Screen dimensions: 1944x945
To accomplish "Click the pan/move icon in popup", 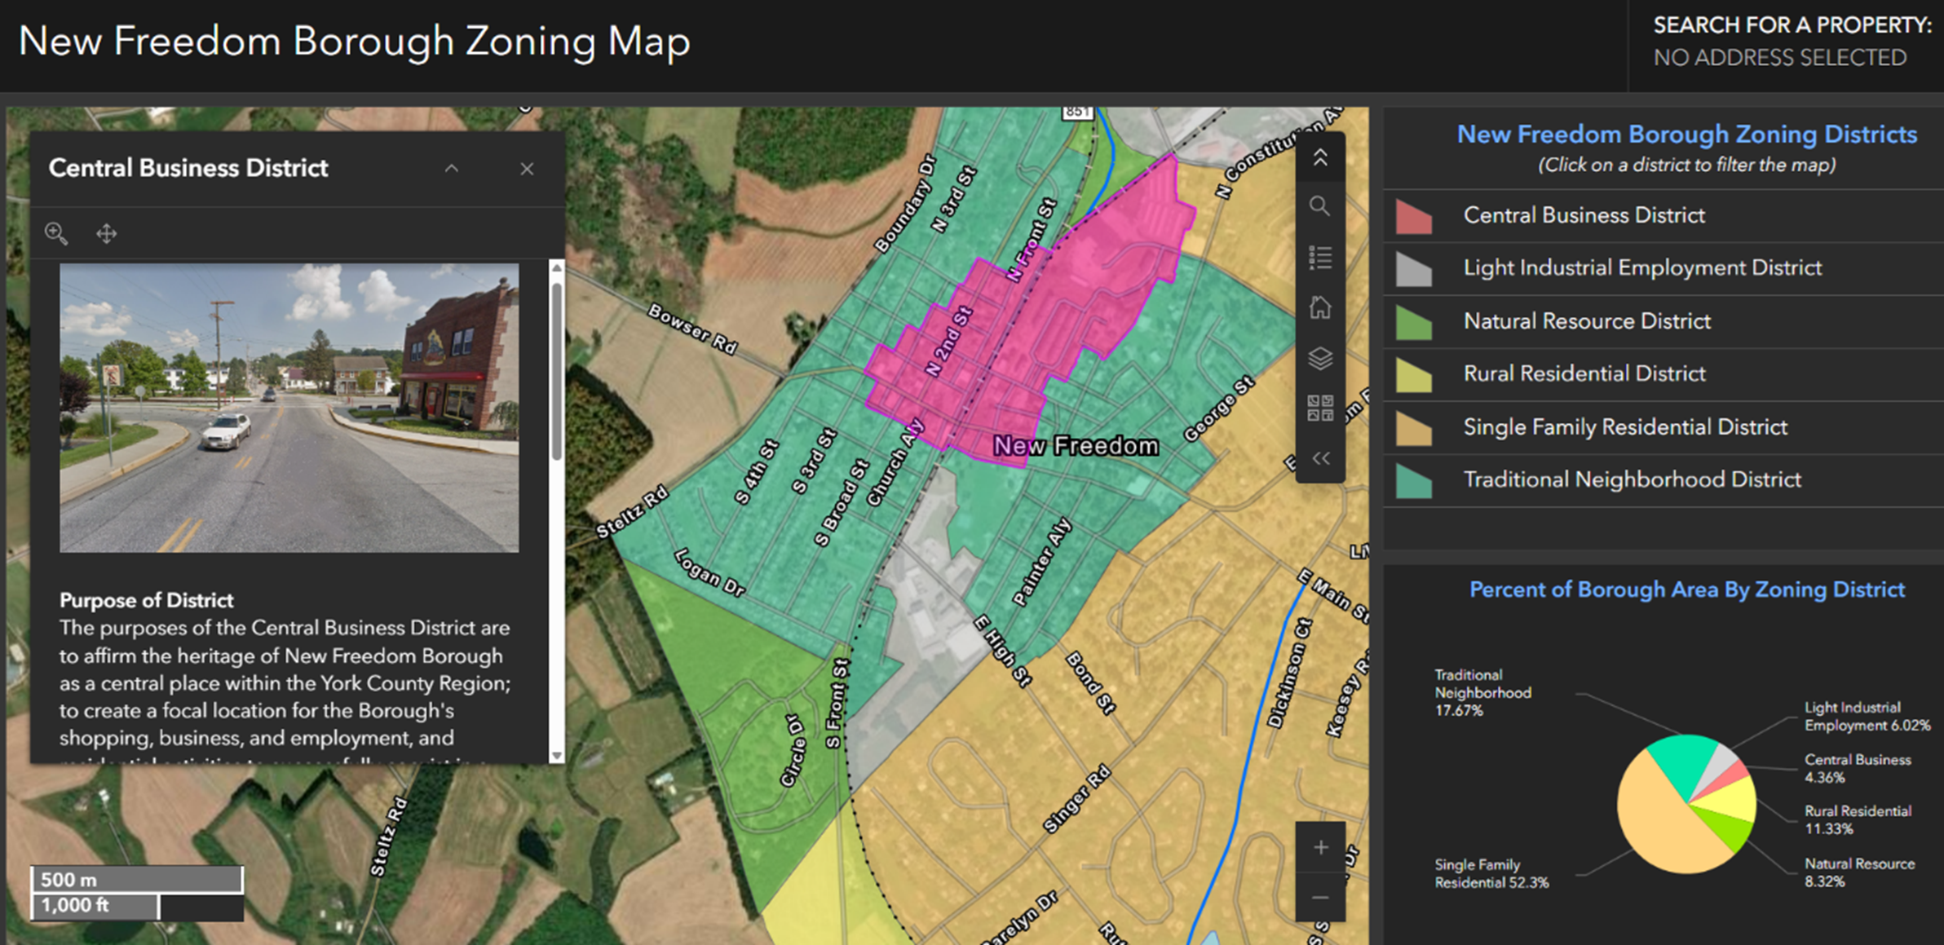I will click(107, 234).
